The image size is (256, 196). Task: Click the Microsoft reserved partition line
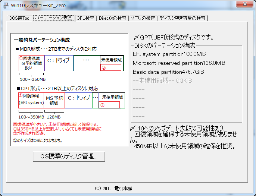coord(179,63)
